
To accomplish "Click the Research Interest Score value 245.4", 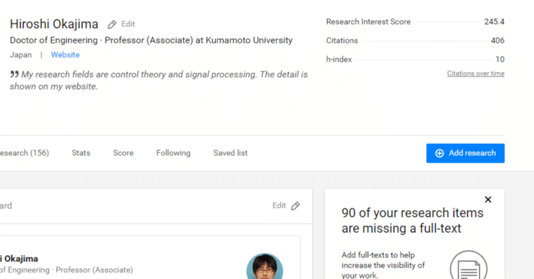I will point(494,22).
